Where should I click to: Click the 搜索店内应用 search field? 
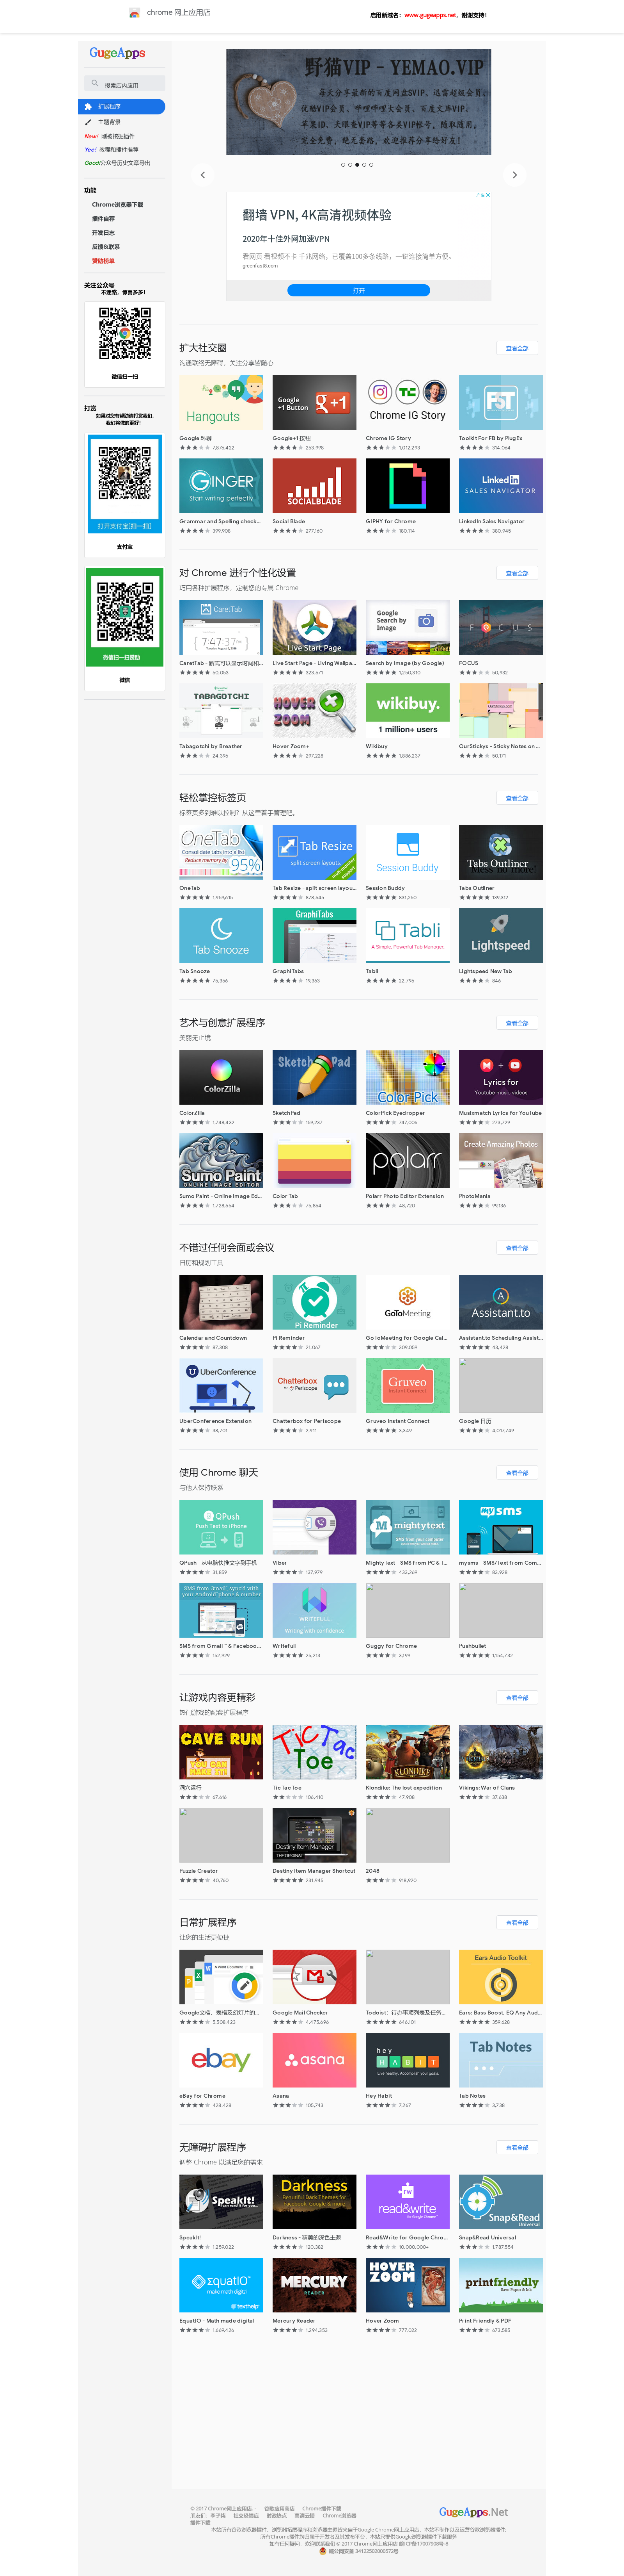[125, 84]
